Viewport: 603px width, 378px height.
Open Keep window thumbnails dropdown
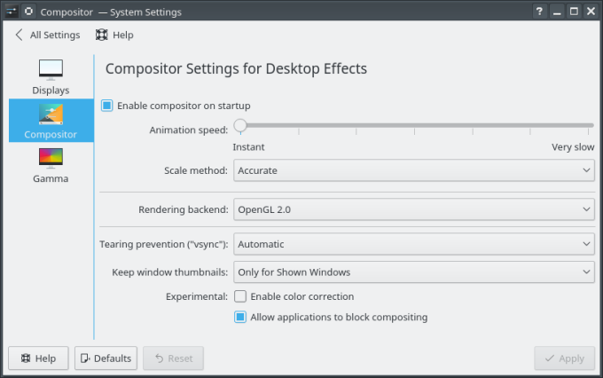(x=414, y=272)
